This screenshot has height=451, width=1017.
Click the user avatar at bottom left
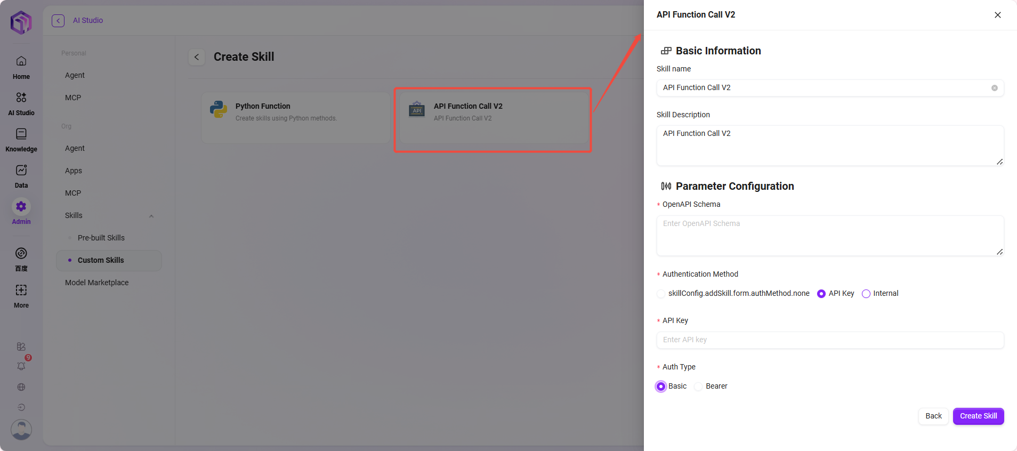(21, 430)
